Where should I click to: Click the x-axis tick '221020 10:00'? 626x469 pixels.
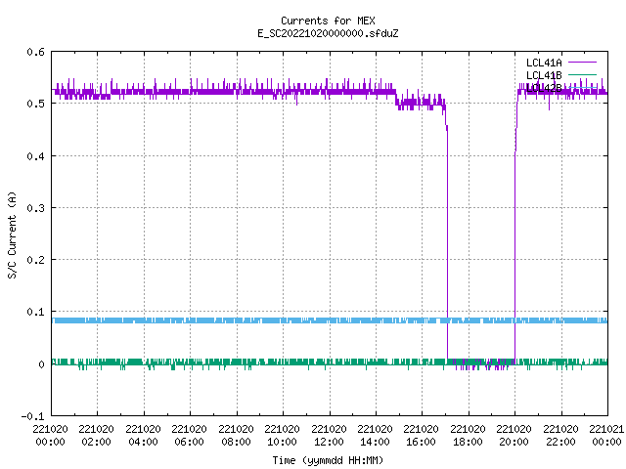[x=282, y=436]
